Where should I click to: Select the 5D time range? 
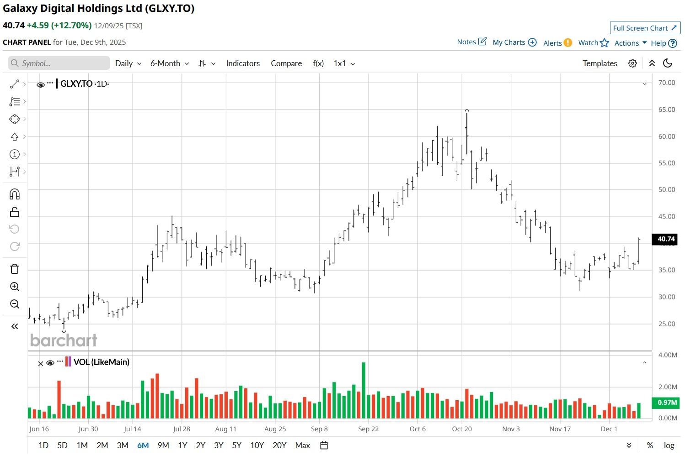pyautogui.click(x=63, y=445)
